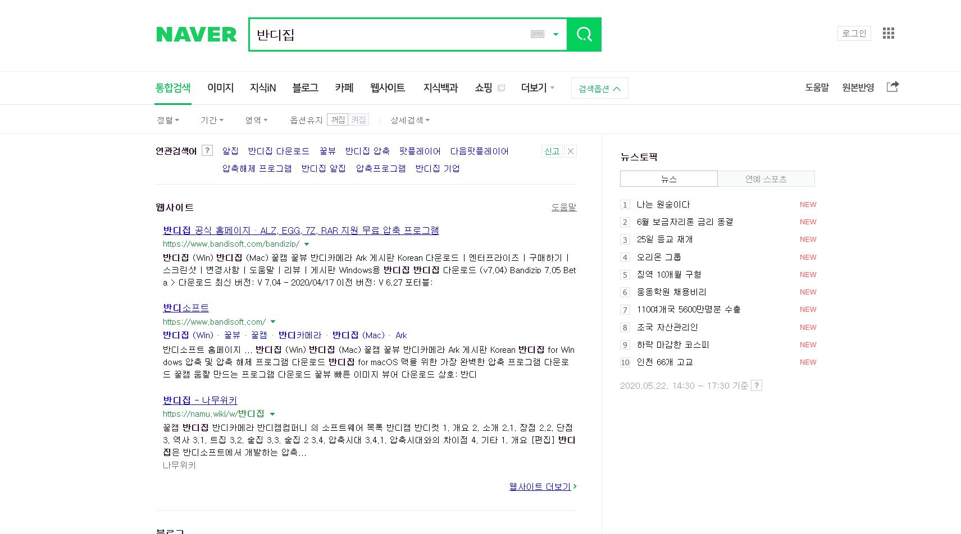Select the 뉴스 tab in 뉴스토픽
This screenshot has width=961, height=534.
pyautogui.click(x=668, y=179)
